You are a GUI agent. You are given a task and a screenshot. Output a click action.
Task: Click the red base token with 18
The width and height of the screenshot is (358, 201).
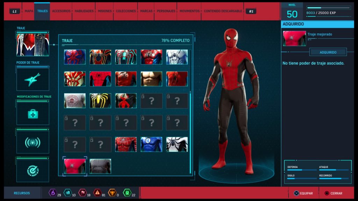pyautogui.click(x=83, y=193)
